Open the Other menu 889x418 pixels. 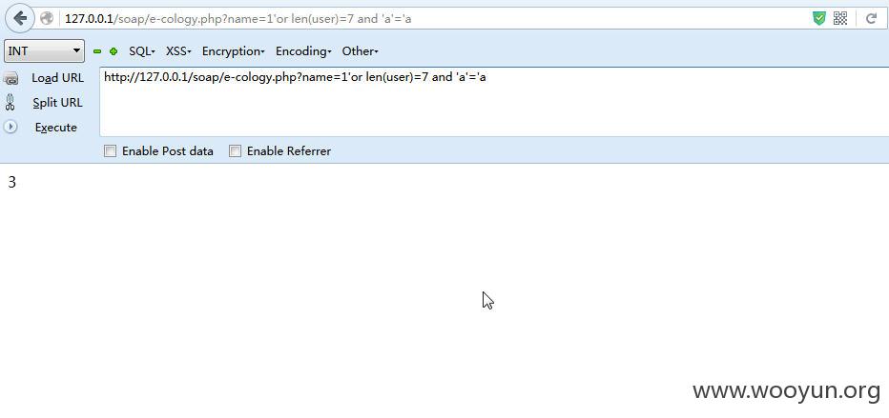(x=360, y=50)
